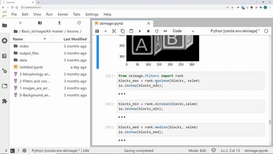Open the 0-Background_an... file
Viewport: 273px width, 154px height.
(50, 95)
